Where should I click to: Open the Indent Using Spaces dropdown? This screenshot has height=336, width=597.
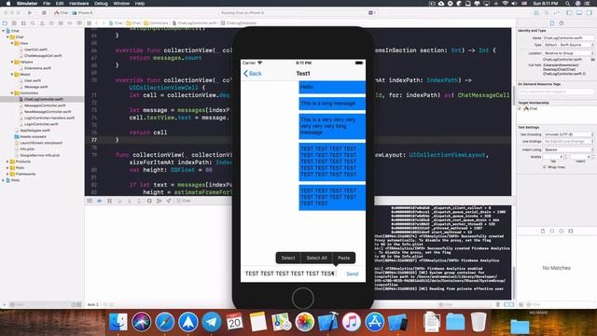click(568, 149)
